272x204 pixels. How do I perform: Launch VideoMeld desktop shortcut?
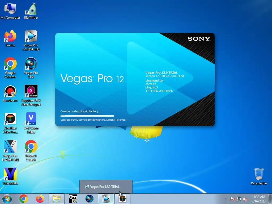tap(10, 176)
